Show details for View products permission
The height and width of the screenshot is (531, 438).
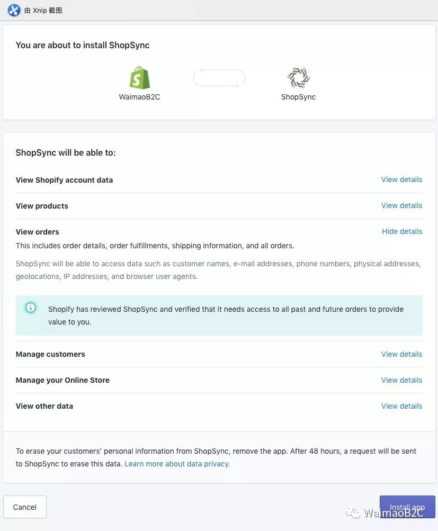point(401,205)
